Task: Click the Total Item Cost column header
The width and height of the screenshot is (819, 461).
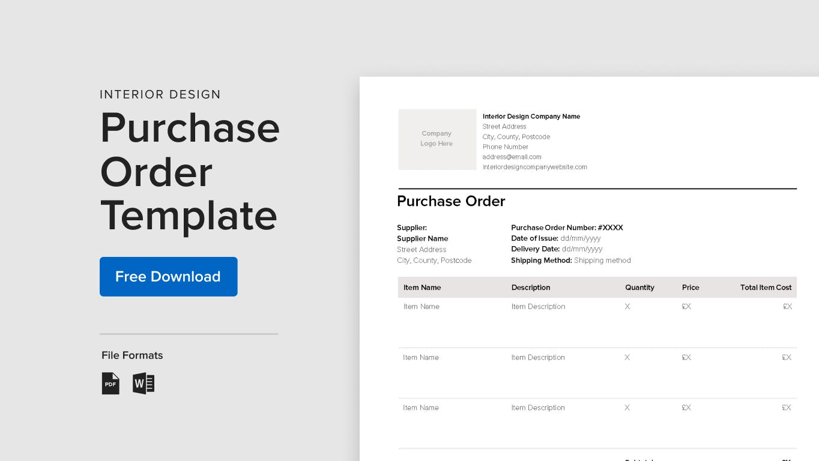Action: coord(766,288)
